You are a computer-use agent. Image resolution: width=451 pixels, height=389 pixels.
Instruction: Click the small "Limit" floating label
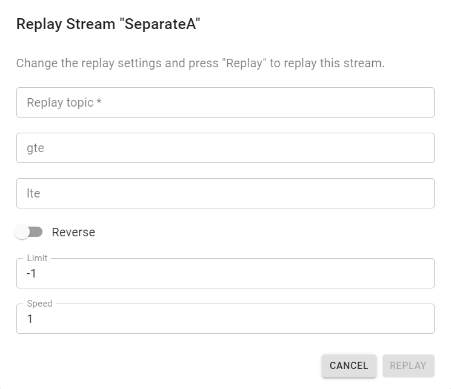[x=37, y=258]
